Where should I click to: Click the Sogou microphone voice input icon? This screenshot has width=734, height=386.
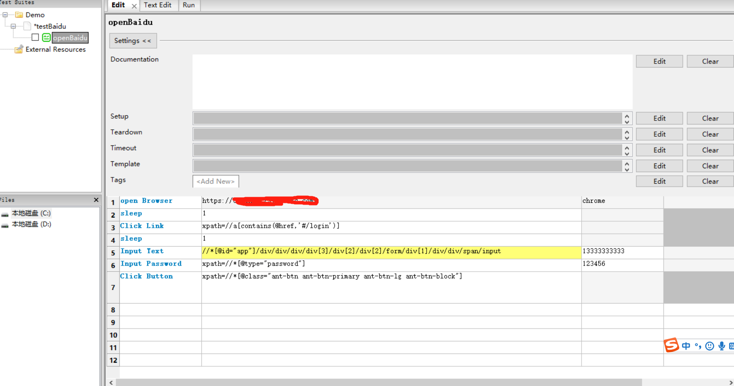pos(721,346)
